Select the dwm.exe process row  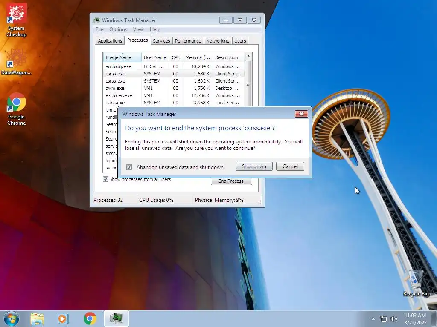174,88
